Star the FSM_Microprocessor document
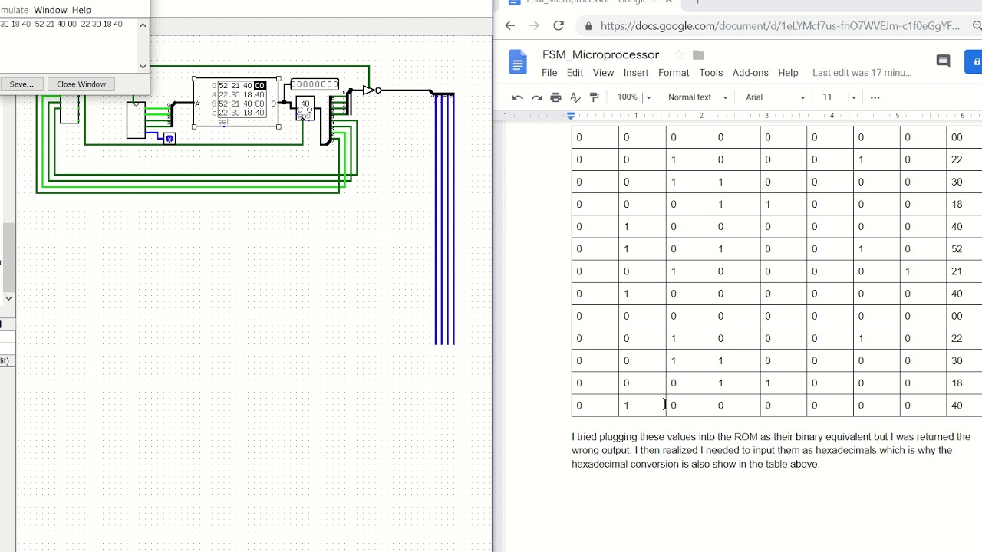Image resolution: width=982 pixels, height=552 pixels. [x=679, y=55]
